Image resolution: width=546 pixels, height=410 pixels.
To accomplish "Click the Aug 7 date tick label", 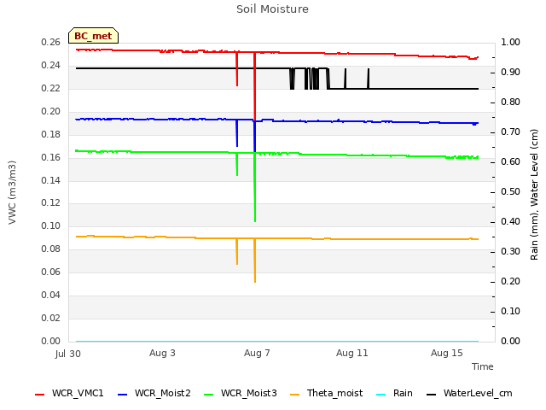I will (257, 353).
